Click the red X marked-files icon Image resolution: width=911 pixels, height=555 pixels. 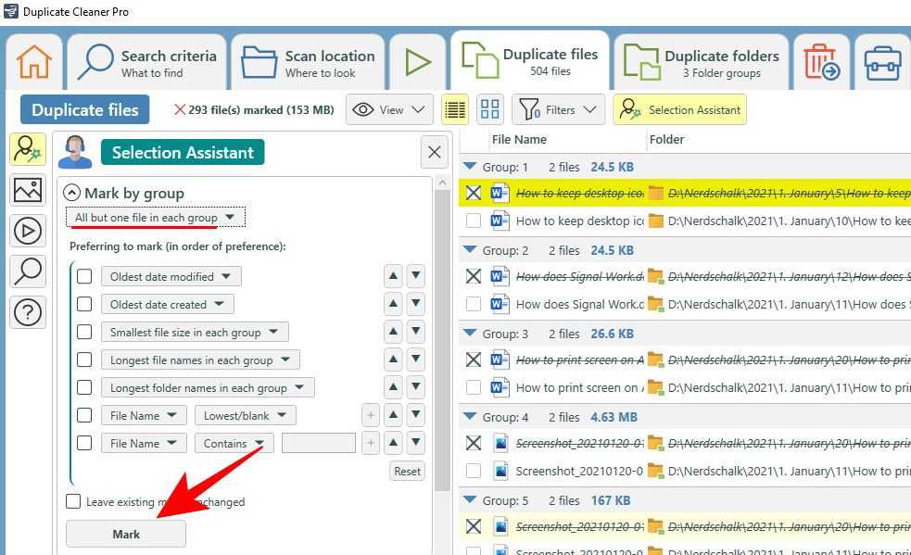[x=180, y=109]
